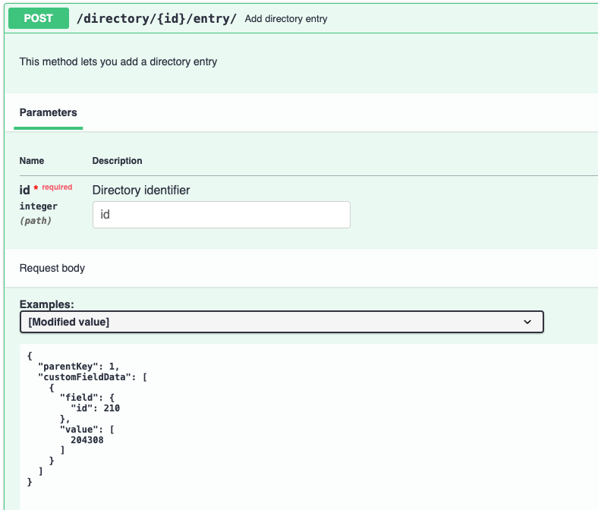
Task: Place cursor on the "parentKey": 1 line
Action: tap(78, 366)
